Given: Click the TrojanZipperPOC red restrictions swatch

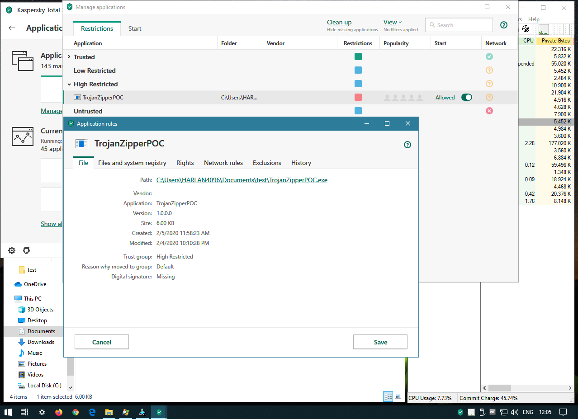Looking at the screenshot, I should pos(358,97).
